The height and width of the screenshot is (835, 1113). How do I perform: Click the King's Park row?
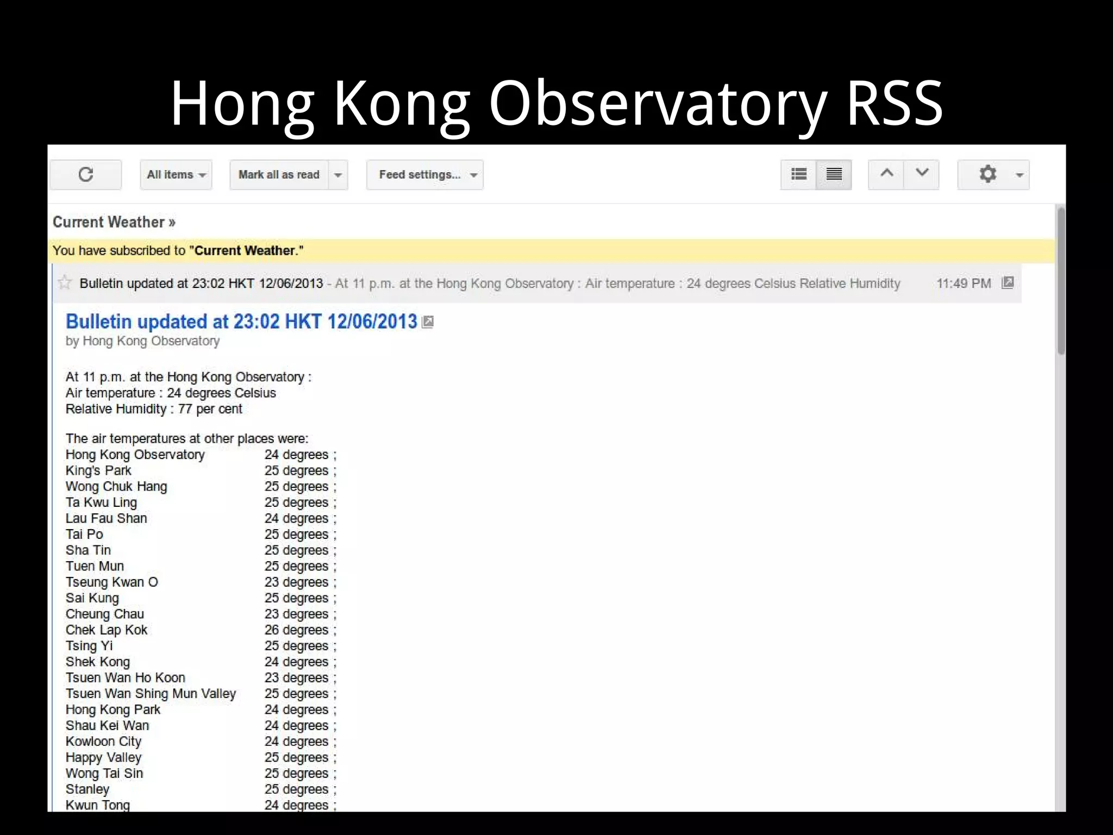[201, 470]
